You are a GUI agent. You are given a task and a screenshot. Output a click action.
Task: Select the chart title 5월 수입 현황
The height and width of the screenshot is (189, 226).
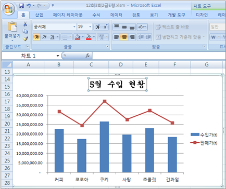pyautogui.click(x=118, y=84)
